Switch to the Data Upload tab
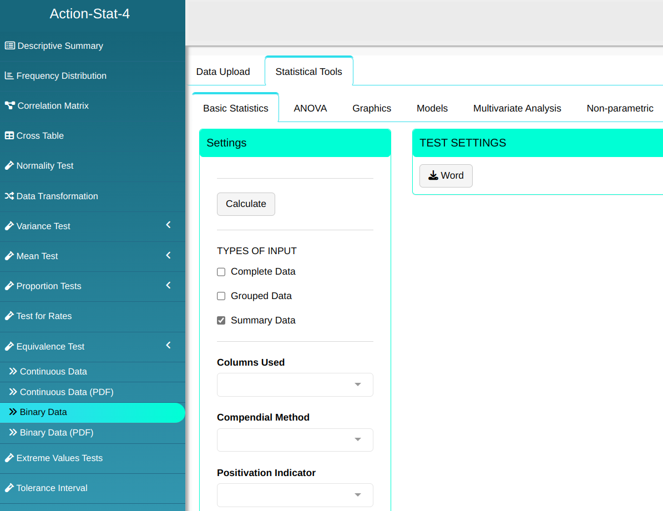 [223, 72]
